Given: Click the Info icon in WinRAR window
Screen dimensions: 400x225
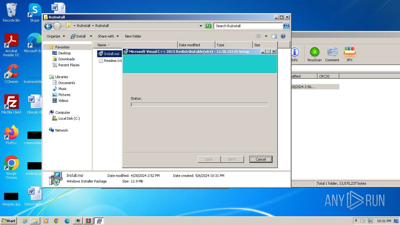Looking at the screenshot, I should (x=295, y=54).
